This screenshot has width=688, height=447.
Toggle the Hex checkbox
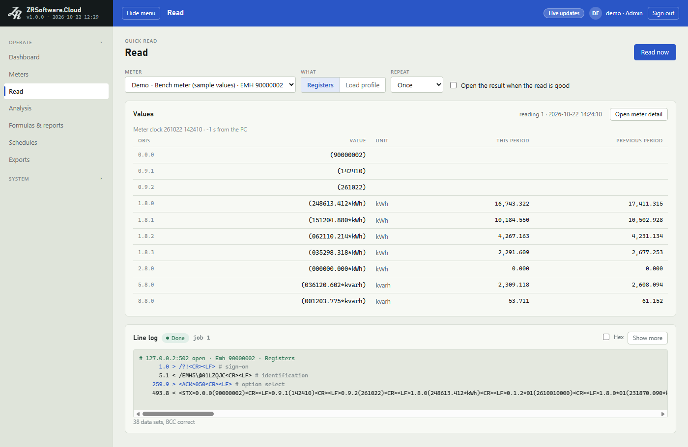coord(606,337)
